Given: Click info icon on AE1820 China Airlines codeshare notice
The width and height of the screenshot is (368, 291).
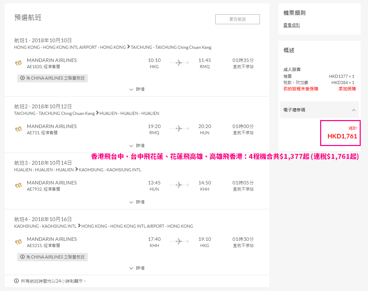Looking at the screenshot, I should [23, 78].
